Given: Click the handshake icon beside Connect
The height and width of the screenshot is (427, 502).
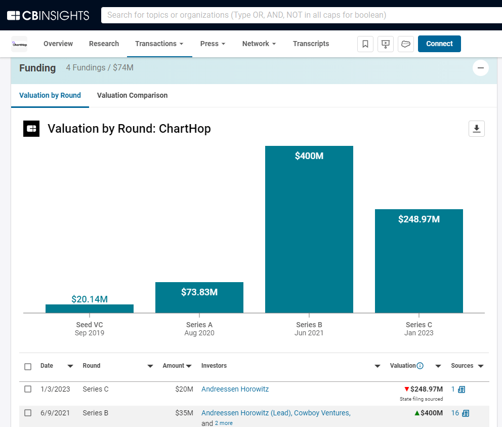Looking at the screenshot, I should coord(405,44).
